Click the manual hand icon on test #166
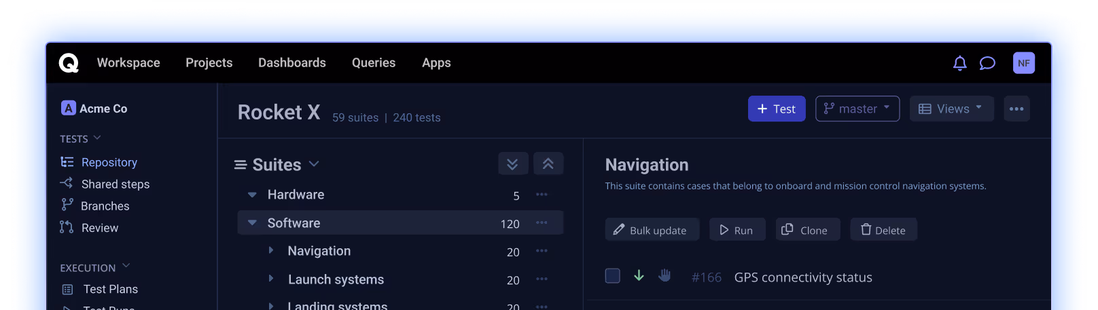Image resolution: width=1098 pixels, height=310 pixels. 665,275
